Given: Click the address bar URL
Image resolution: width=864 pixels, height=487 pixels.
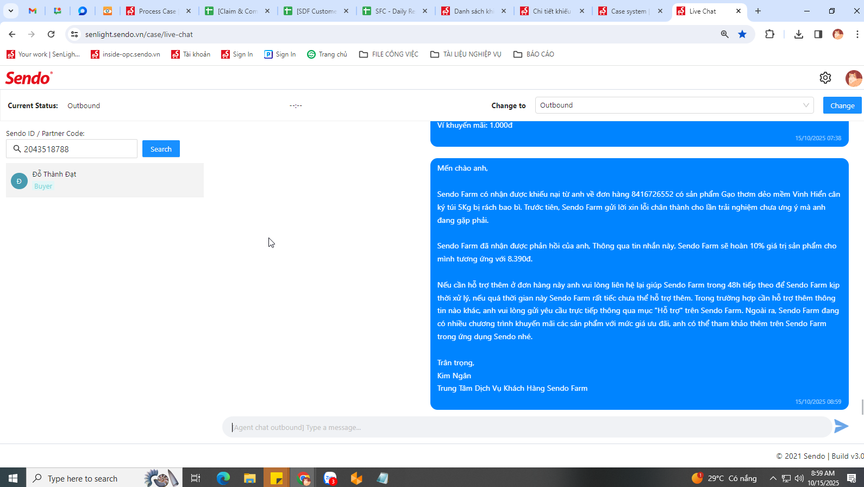Looking at the screenshot, I should (x=139, y=34).
